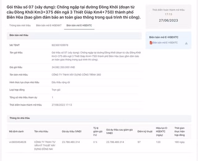Click the TBMT code IB2300109978

[x=60, y=45]
